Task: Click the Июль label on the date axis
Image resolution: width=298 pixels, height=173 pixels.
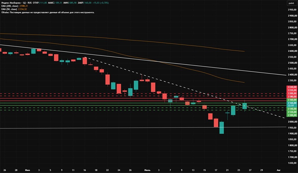Action: tap(147, 170)
